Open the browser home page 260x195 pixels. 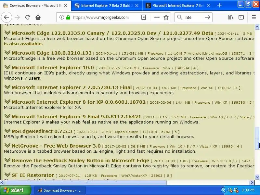tap(38, 17)
